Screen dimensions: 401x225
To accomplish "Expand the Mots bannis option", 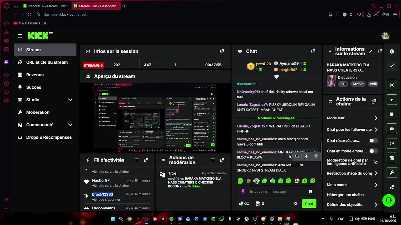I will 376,185.
